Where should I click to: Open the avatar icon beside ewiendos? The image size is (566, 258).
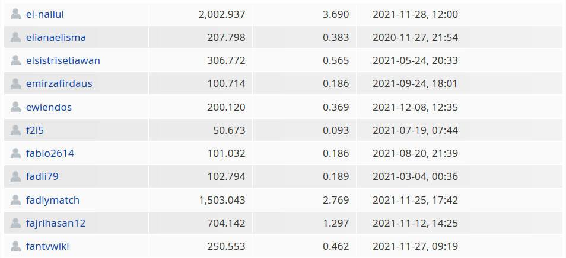pos(15,107)
